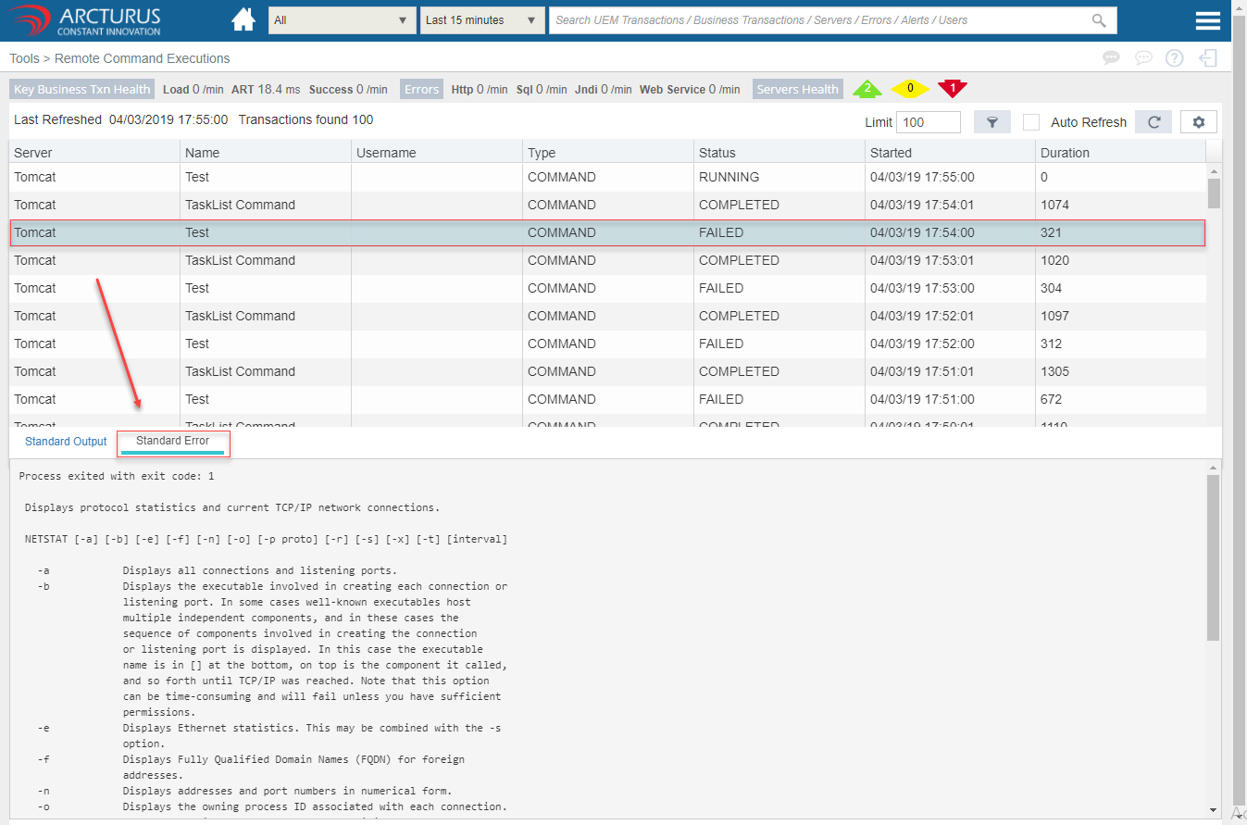Image resolution: width=1247 pixels, height=825 pixels.
Task: Click the red servers down indicator
Action: [952, 88]
